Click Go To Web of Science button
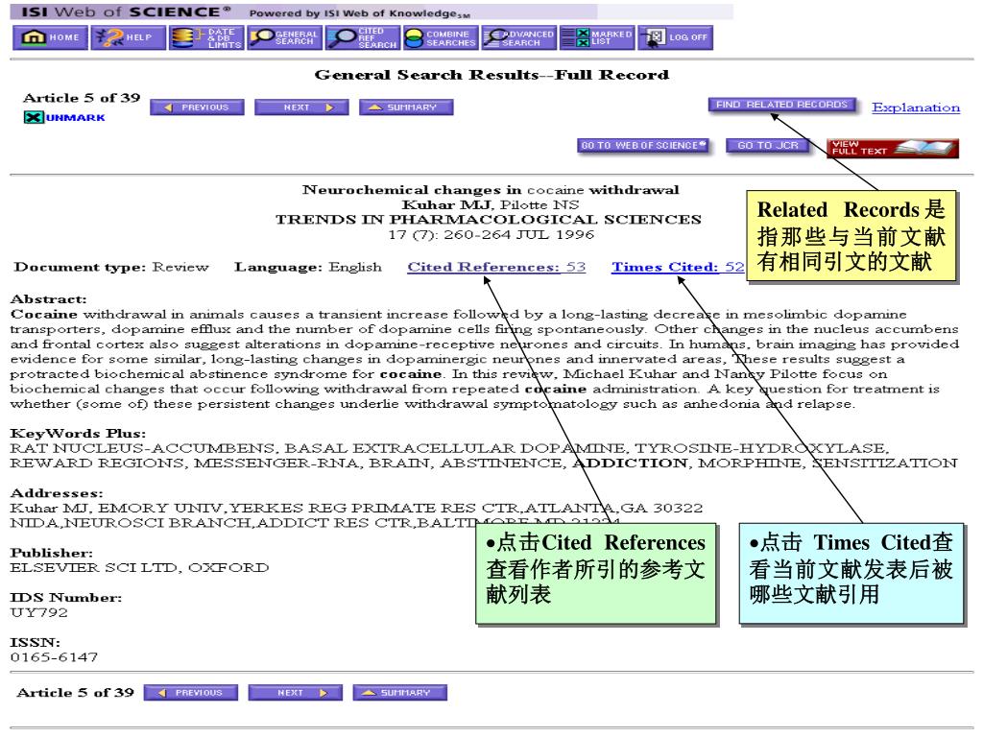The image size is (983, 737). pos(644,146)
